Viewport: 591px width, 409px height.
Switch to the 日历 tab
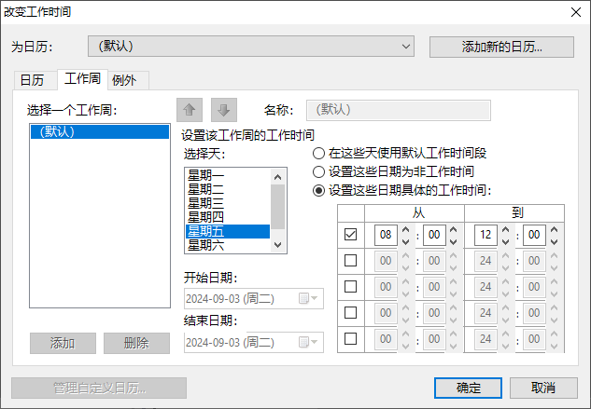point(32,80)
